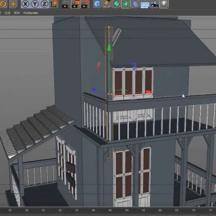
Task: Jump to frame 45 on timeline
Action: (110, 210)
